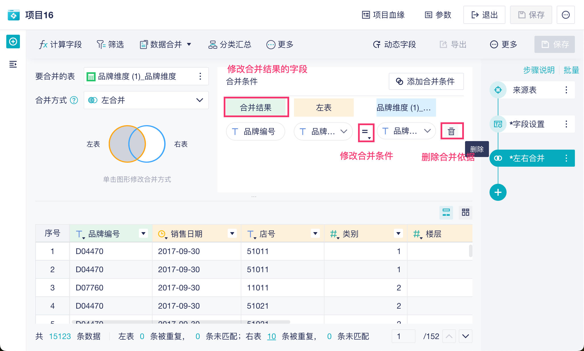
Task: Click the 添加合并条件 button
Action: point(426,82)
